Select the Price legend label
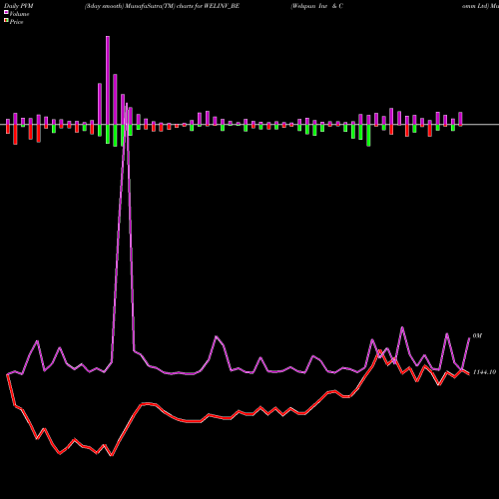This screenshot has height=499, width=499. click(x=16, y=22)
